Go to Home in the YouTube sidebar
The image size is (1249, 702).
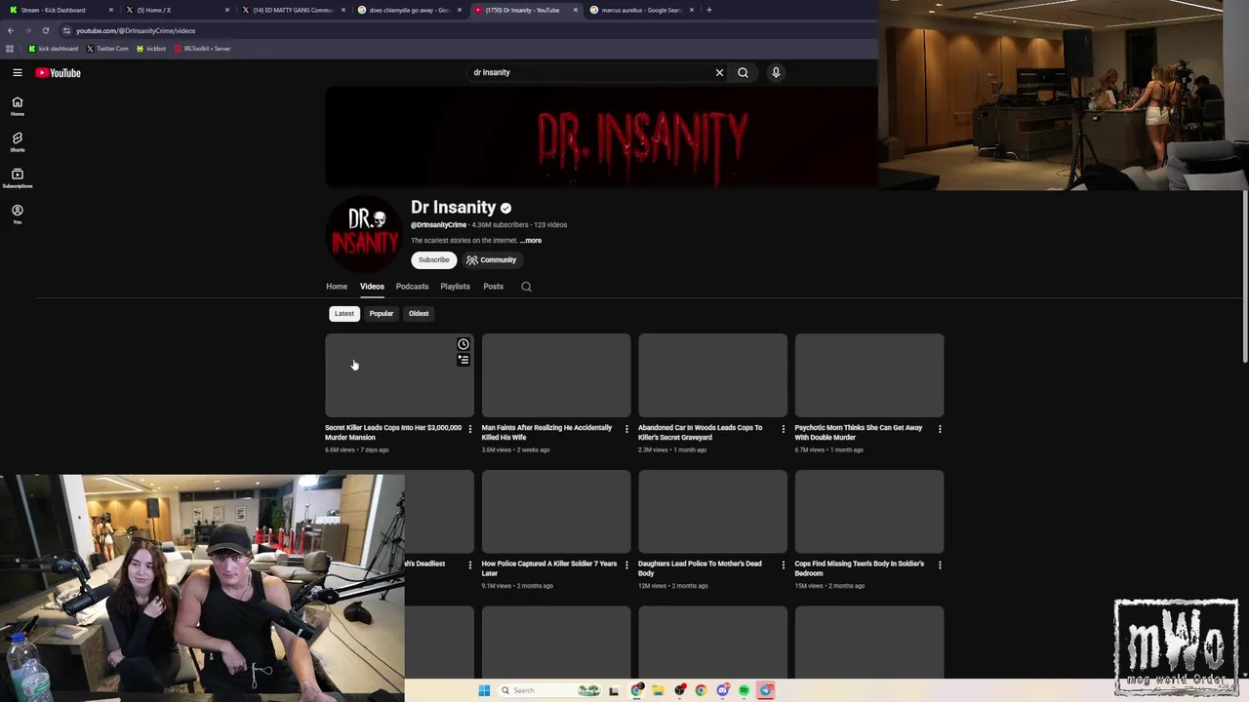[x=18, y=106]
